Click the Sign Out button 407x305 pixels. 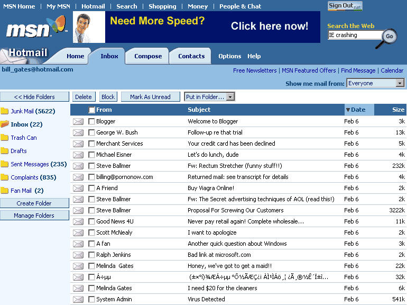tap(345, 6)
